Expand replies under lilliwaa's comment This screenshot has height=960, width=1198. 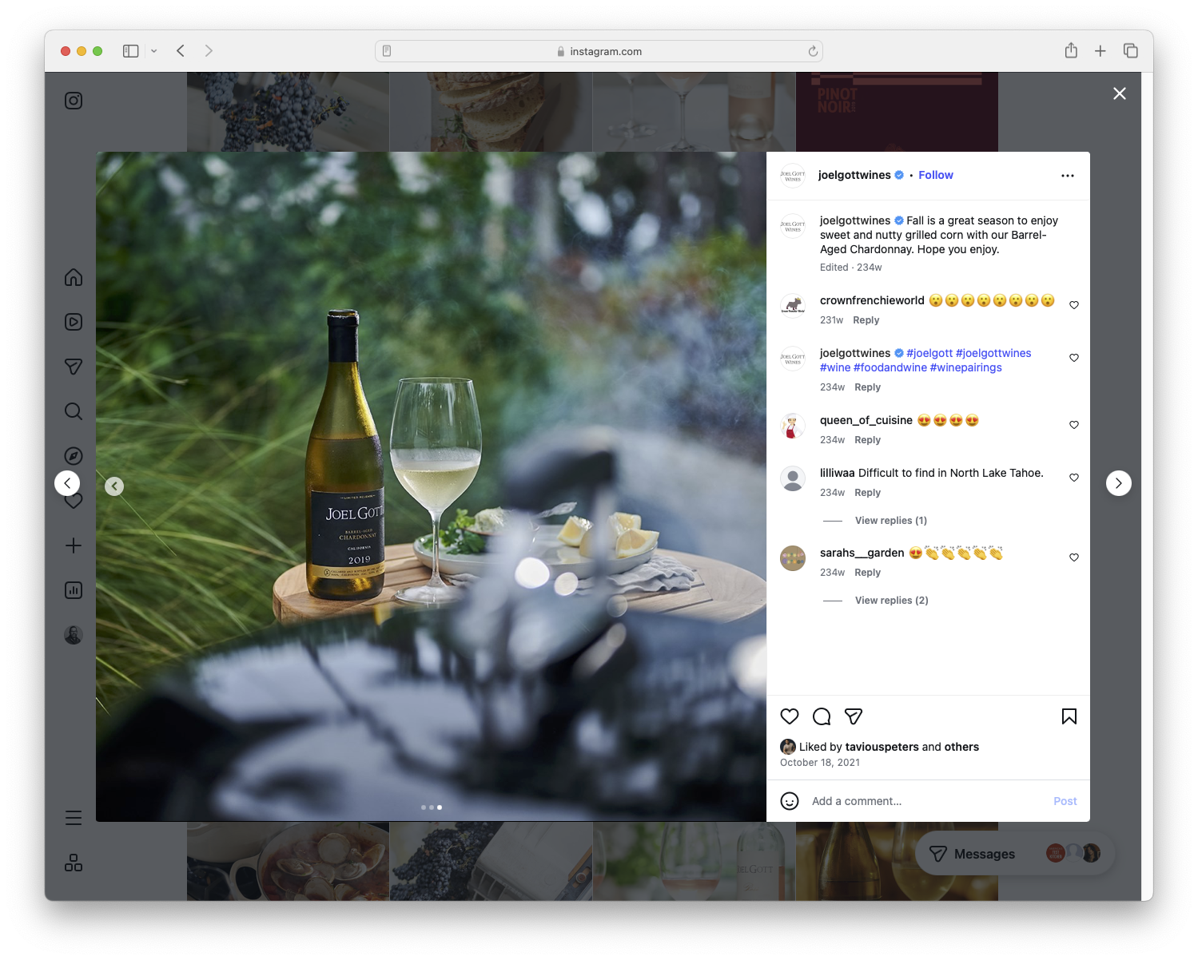pyautogui.click(x=890, y=520)
